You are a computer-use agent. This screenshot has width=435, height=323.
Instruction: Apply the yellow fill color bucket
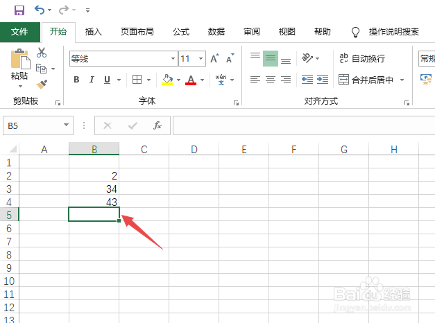click(x=167, y=80)
